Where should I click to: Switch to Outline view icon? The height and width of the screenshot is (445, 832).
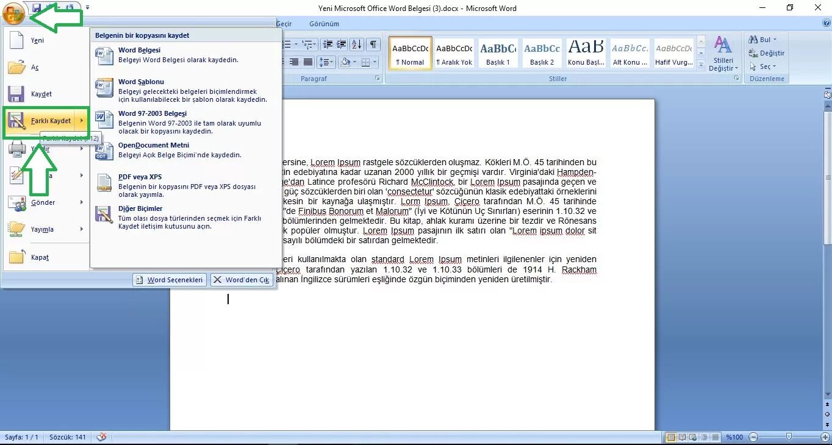coord(704,437)
